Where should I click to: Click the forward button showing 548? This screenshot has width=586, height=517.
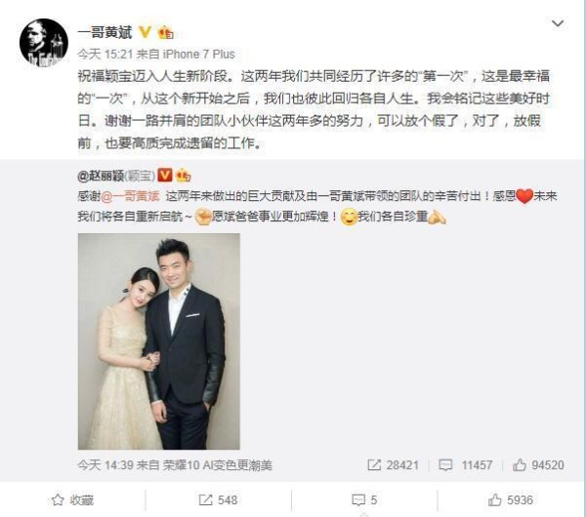[x=218, y=500]
